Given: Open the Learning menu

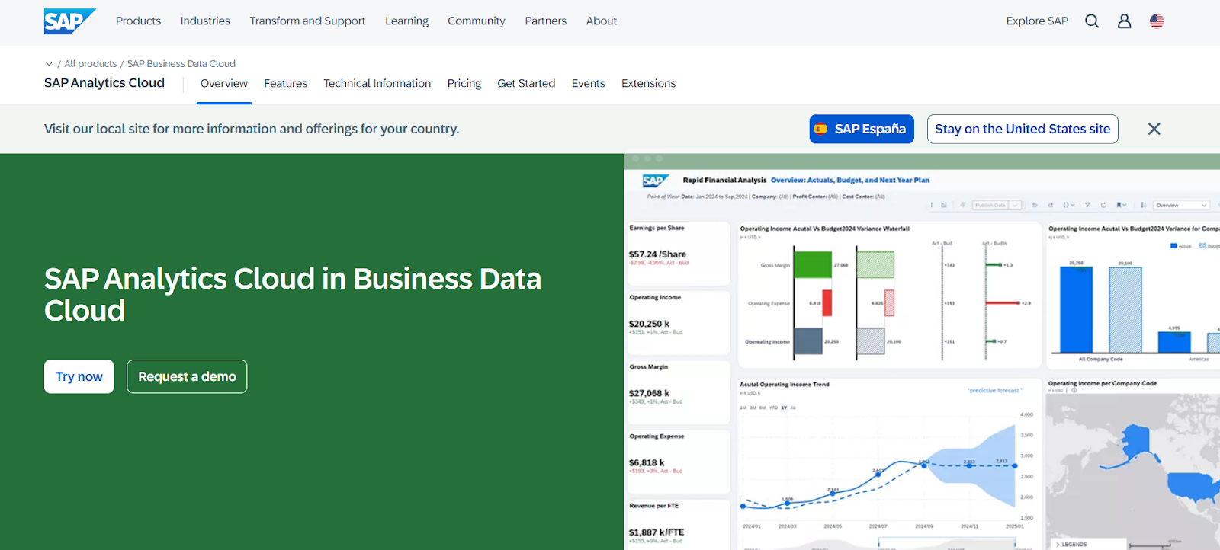Looking at the screenshot, I should 406,21.
